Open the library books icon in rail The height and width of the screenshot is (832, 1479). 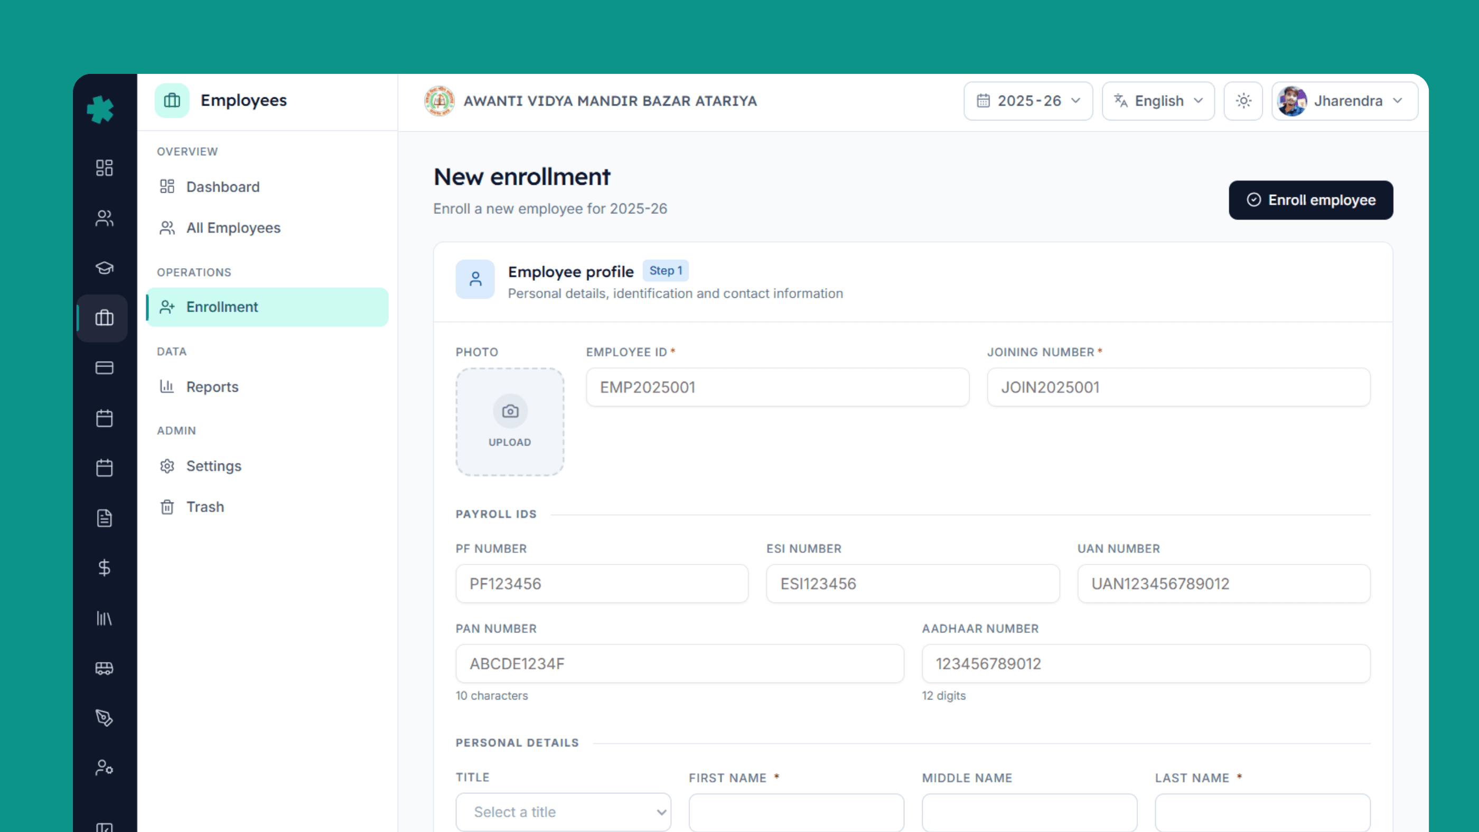click(105, 618)
